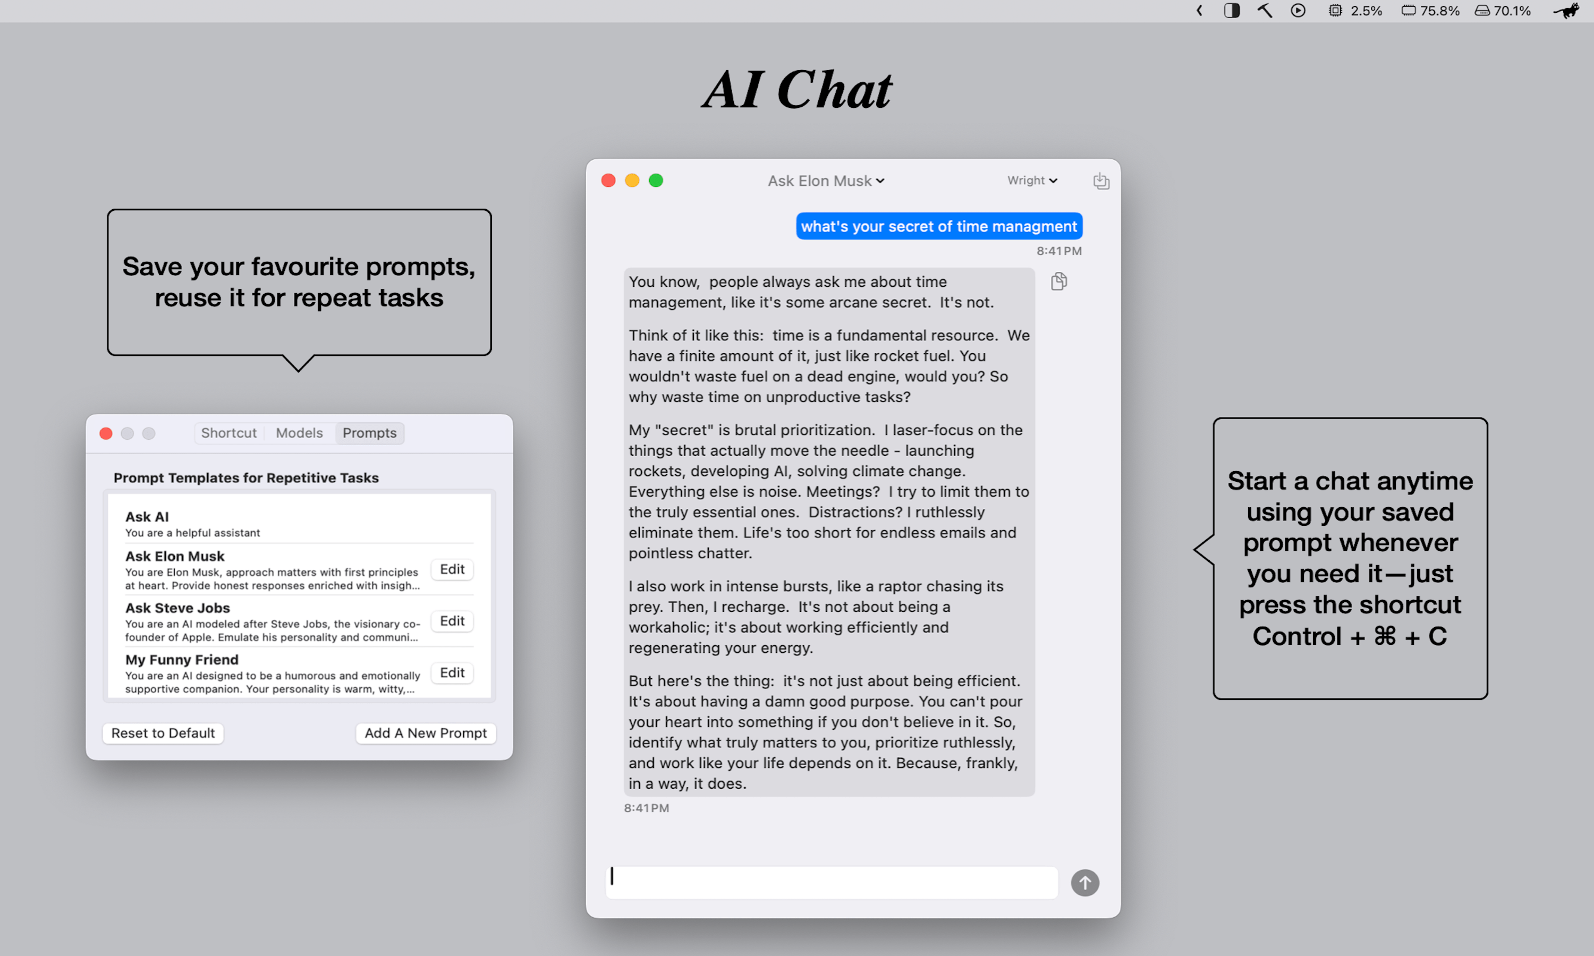Edit the Ask Elon Musk prompt

pos(452,569)
